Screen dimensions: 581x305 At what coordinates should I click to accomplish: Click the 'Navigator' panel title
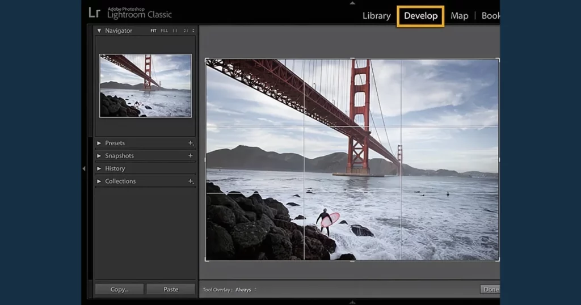[x=119, y=31]
